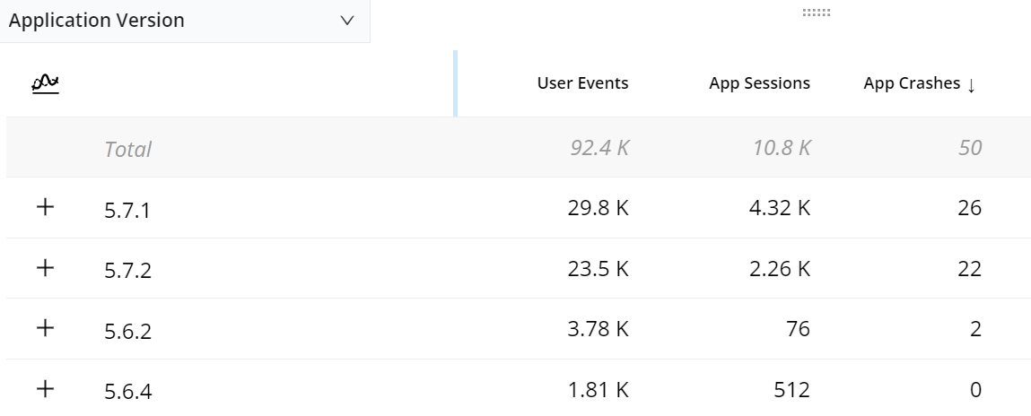Click the trend chart icon in header
Screen dimensions: 1031x416
(46, 83)
